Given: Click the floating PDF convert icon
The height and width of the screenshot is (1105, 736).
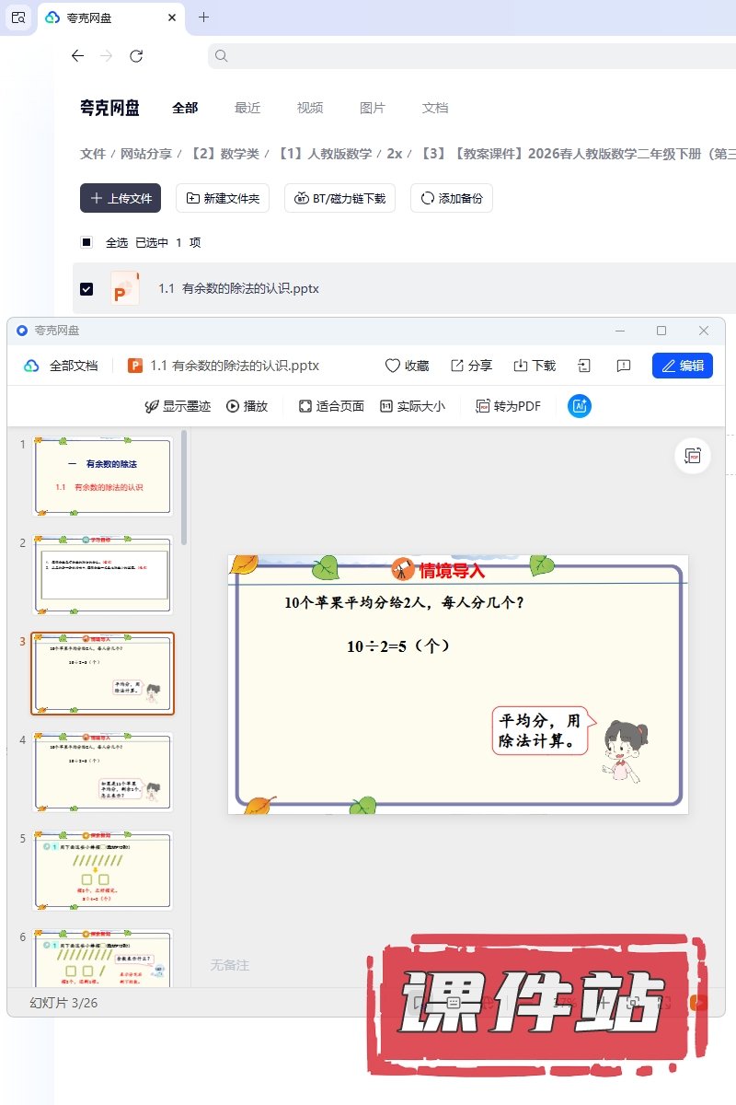Looking at the screenshot, I should [693, 456].
